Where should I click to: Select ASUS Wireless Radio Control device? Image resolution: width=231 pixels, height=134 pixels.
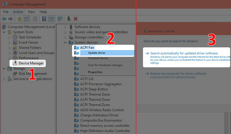(x=102, y=110)
